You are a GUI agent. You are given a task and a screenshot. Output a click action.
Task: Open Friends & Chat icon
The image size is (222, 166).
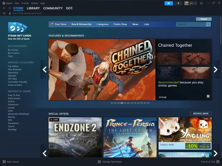(x=218, y=162)
